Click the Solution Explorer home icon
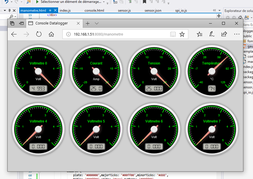The image size is (253, 179). point(240,17)
